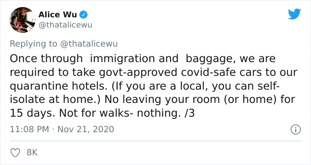311x165 pixels.
Task: Click the word 'baggage' in the tweet
Action: [x=211, y=59]
